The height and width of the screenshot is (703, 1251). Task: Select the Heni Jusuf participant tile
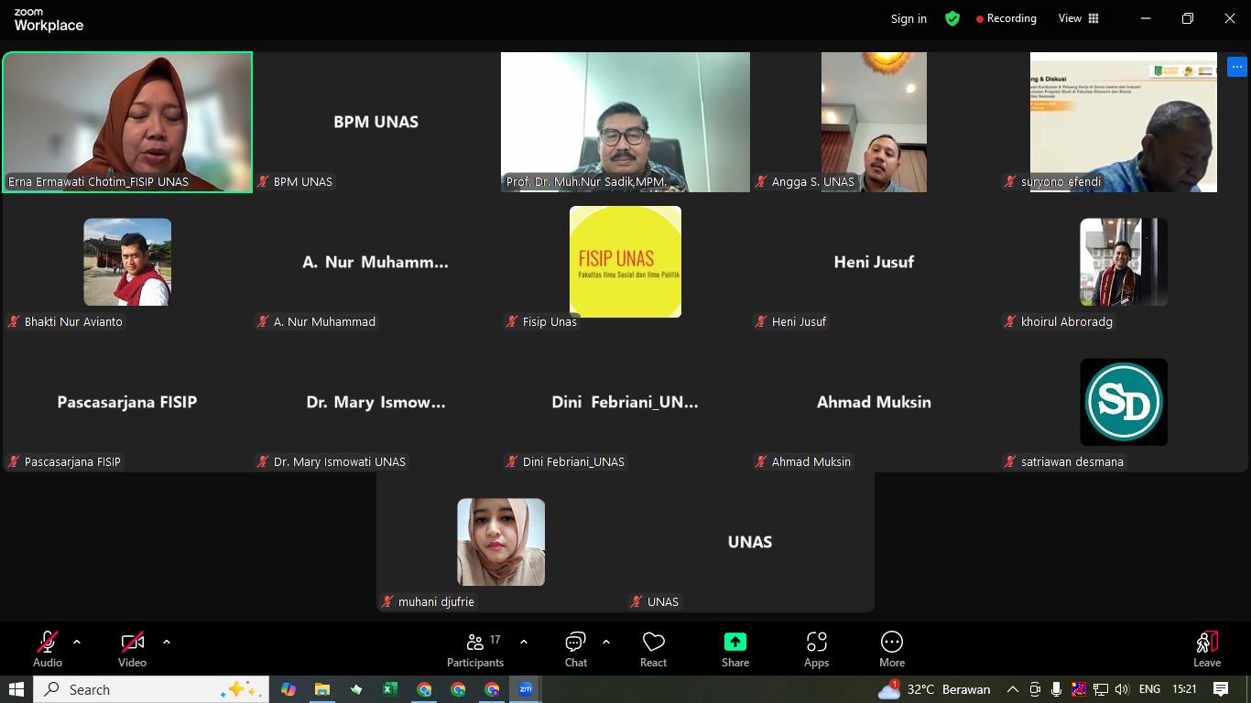875,262
